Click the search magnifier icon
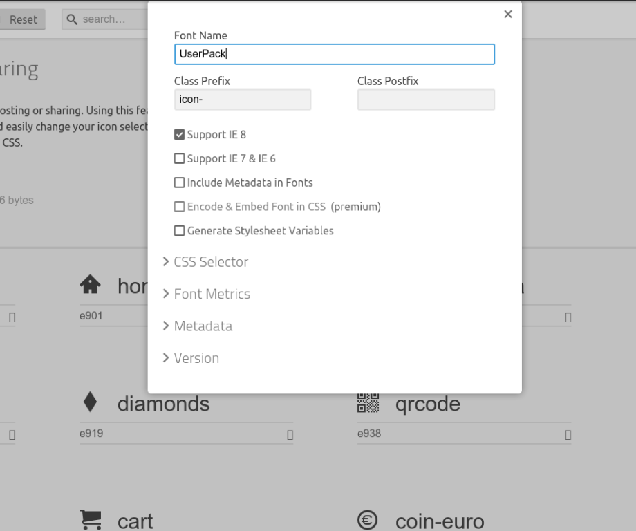This screenshot has width=636, height=531. point(72,19)
